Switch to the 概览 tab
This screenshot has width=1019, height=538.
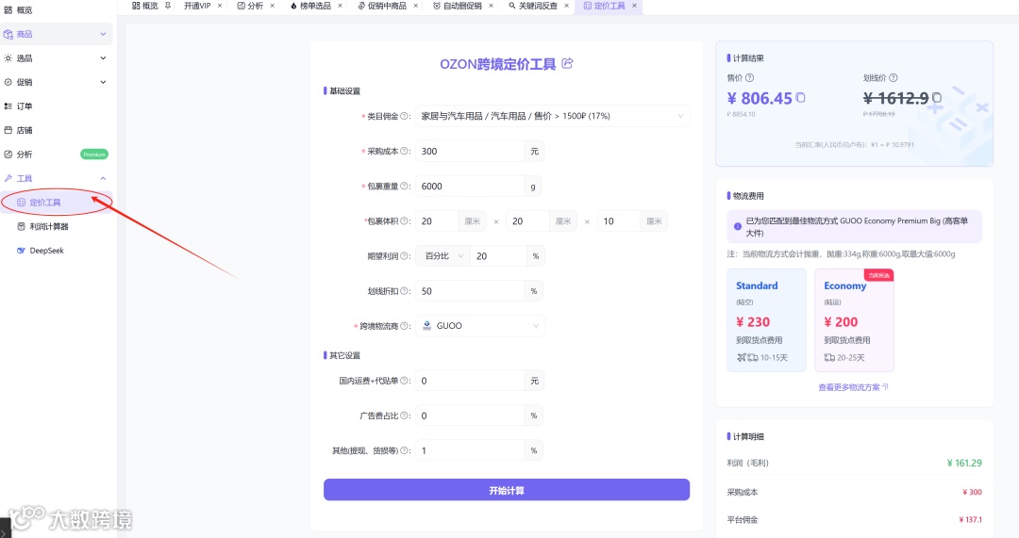point(145,6)
